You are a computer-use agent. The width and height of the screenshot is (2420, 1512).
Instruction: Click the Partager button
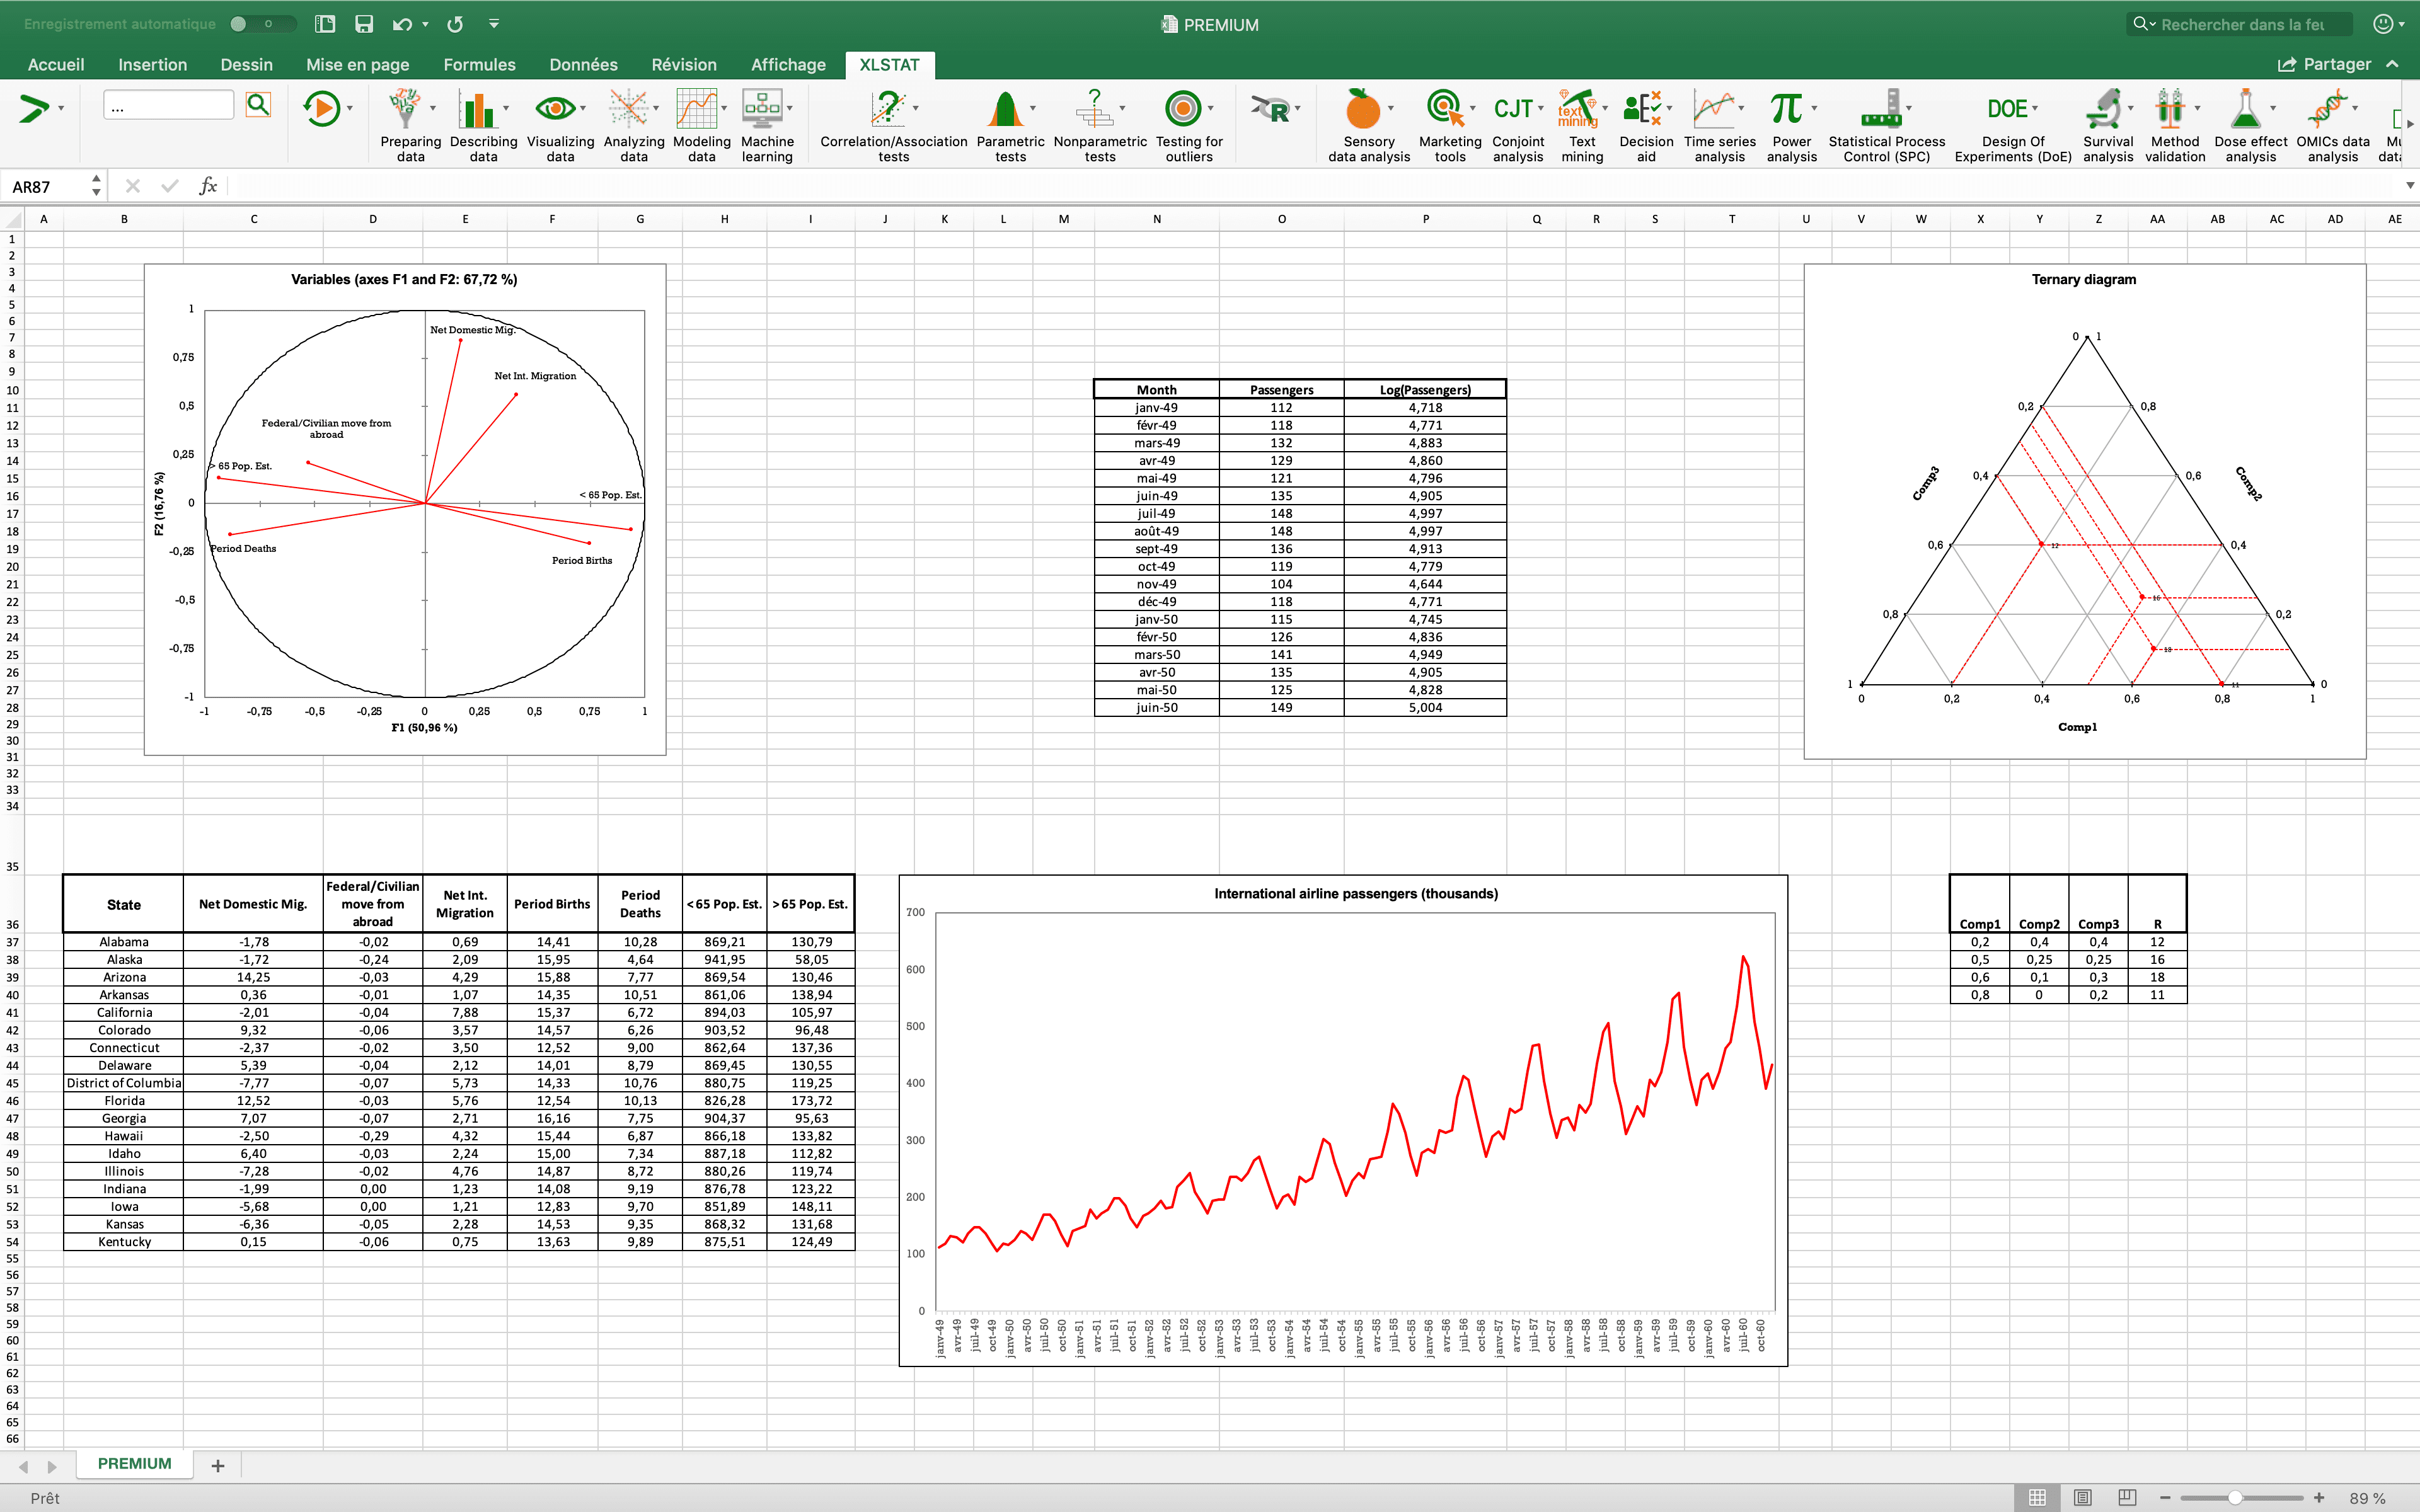[2330, 63]
